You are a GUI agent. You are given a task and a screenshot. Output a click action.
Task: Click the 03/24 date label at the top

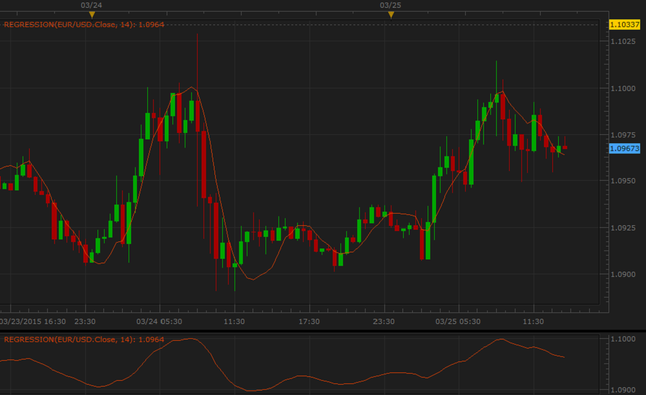point(92,5)
